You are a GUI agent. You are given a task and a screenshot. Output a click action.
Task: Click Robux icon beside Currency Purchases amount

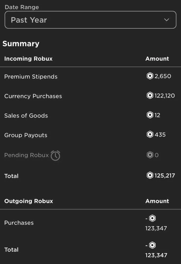(150, 96)
